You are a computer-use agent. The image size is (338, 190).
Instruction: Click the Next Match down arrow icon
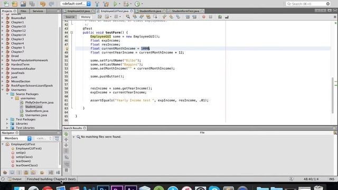pyautogui.click(x=66, y=145)
